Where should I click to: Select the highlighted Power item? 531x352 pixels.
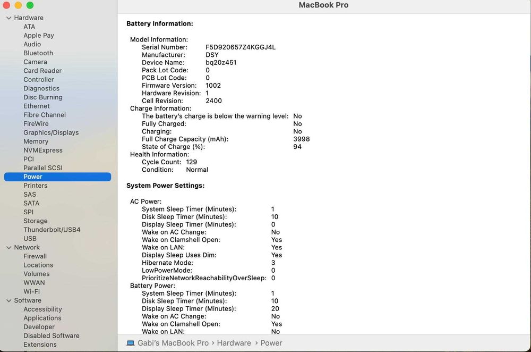coord(57,177)
